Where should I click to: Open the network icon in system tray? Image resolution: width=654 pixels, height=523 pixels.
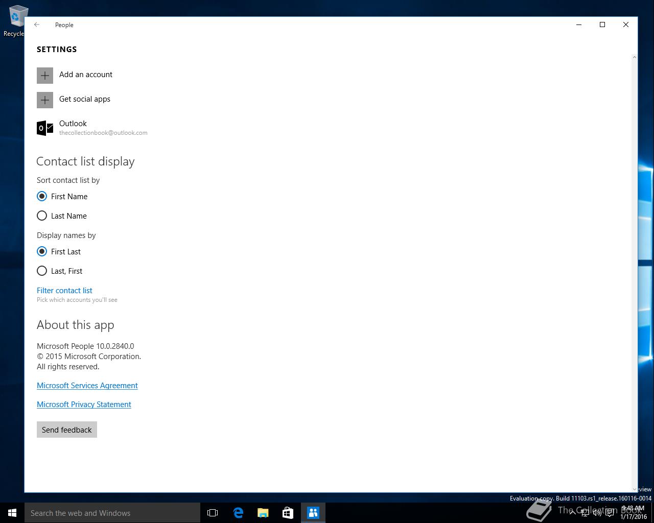pyautogui.click(x=585, y=513)
